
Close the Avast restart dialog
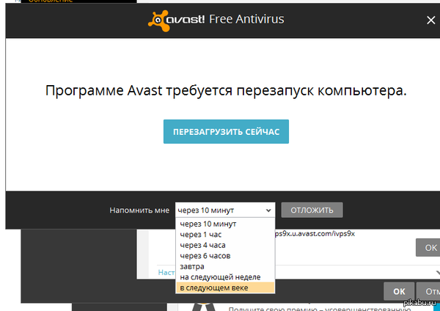click(429, 19)
